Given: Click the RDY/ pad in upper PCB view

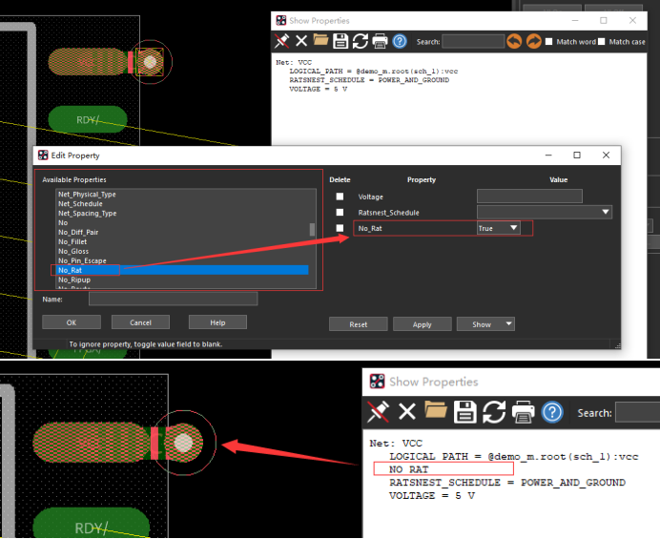Looking at the screenshot, I should point(88,119).
